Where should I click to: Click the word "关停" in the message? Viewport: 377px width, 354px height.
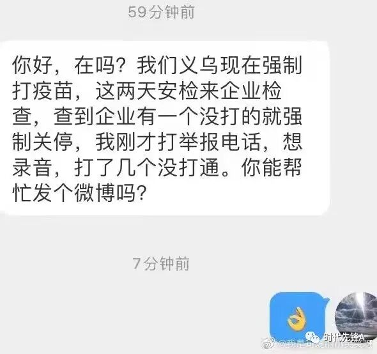[x=54, y=141]
